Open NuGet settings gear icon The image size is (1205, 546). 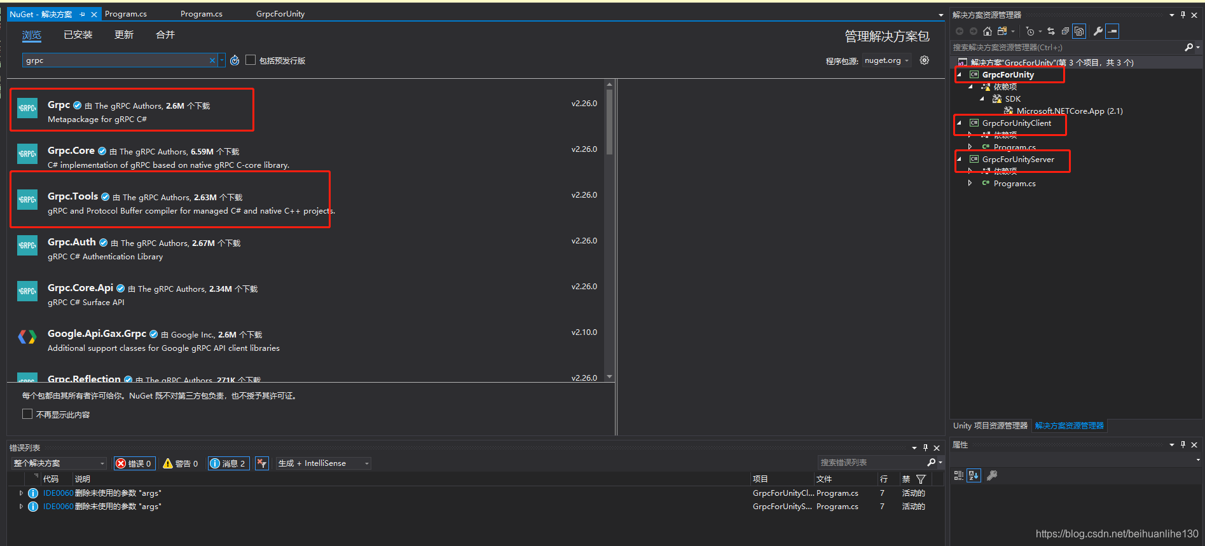point(925,60)
